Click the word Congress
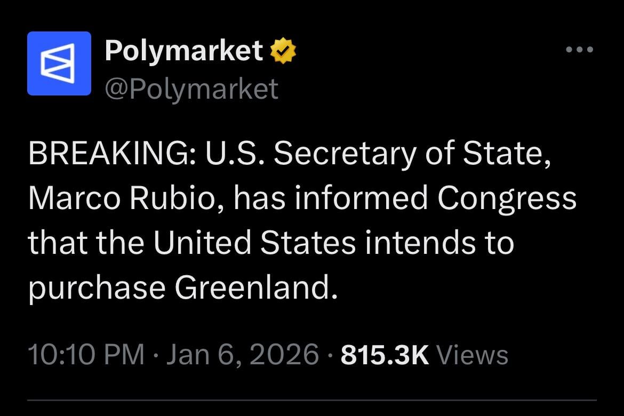624x416 pixels. tap(507, 198)
